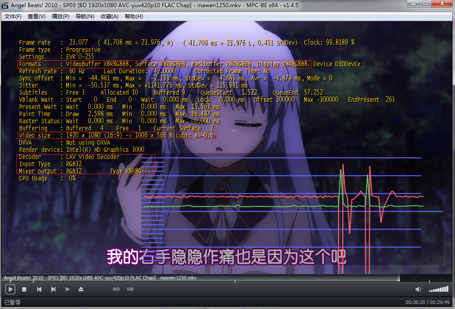The width and height of the screenshot is (455, 309).
Task: Open the 文件(F) menu
Action: point(13,17)
